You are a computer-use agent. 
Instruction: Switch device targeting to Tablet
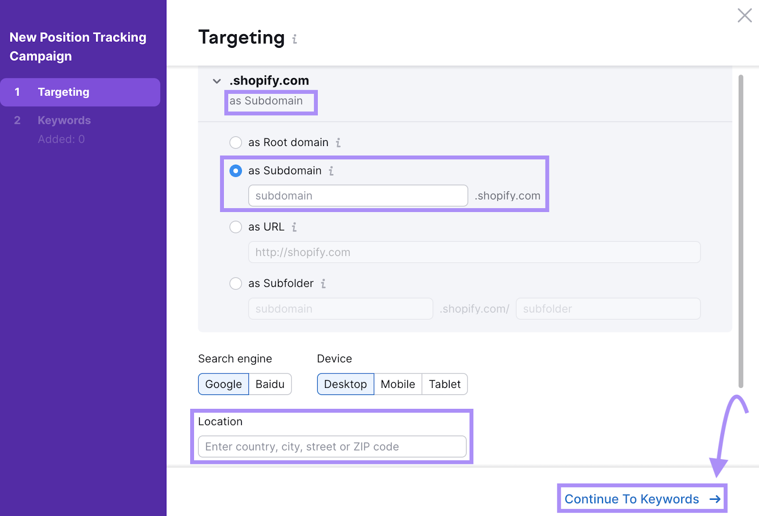444,384
